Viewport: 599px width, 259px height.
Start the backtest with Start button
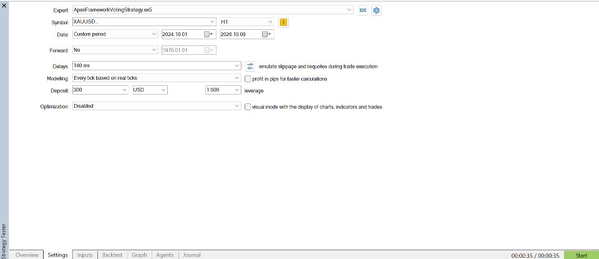click(x=581, y=255)
